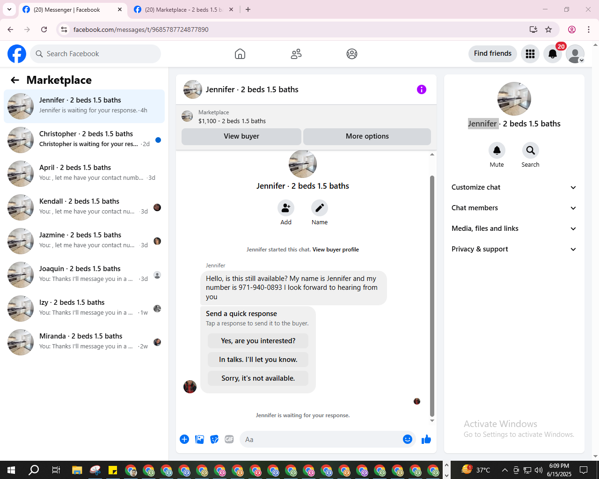Send quick response Yes, are you interested?
Image resolution: width=599 pixels, height=479 pixels.
tap(258, 341)
